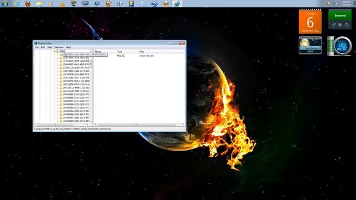356x200 pixels.
Task: Expand the {36FC9E60-C465-11CF key arrow
Action: point(58,71)
